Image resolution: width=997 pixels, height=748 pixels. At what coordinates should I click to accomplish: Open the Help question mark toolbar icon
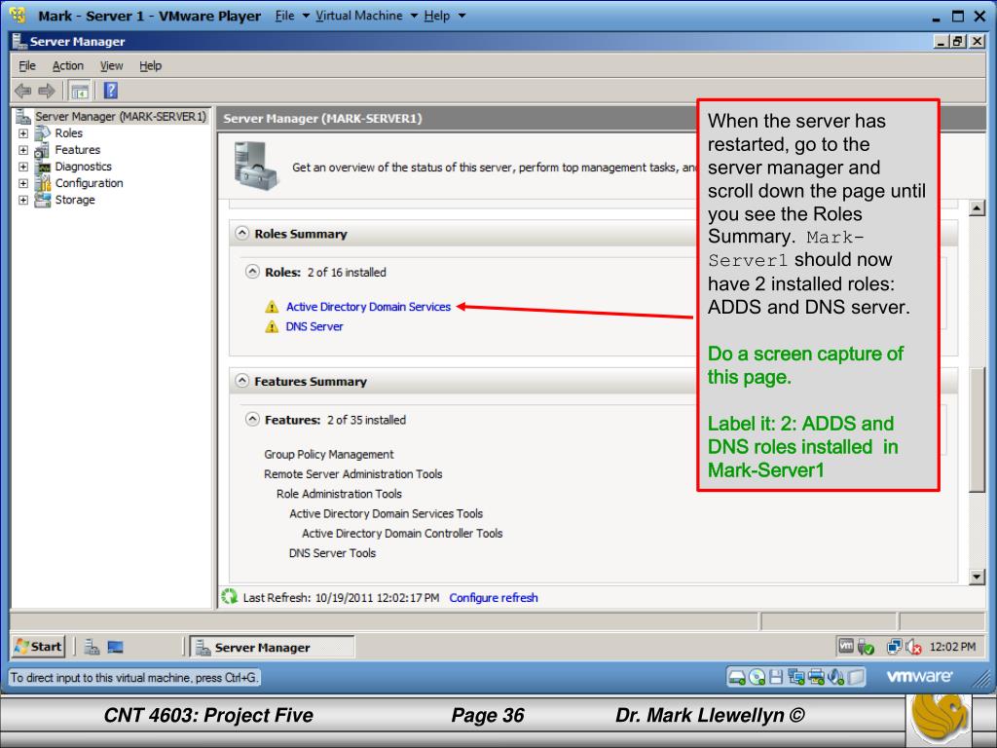click(x=111, y=91)
